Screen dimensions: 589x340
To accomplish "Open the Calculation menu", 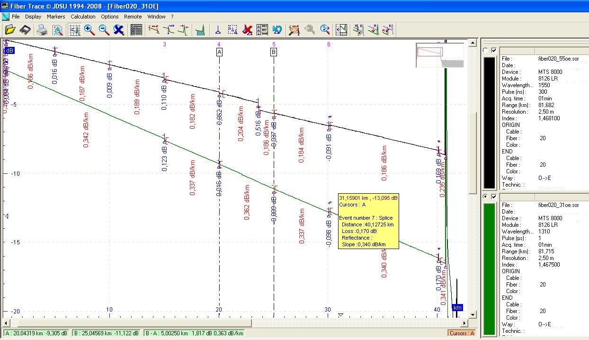I will click(83, 17).
